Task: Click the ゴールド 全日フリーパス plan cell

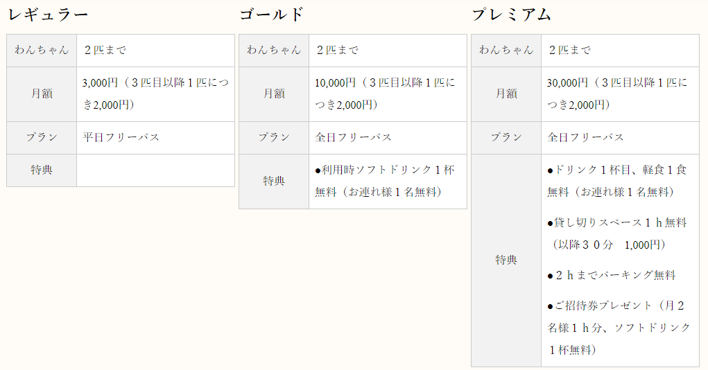Action: tap(388, 138)
